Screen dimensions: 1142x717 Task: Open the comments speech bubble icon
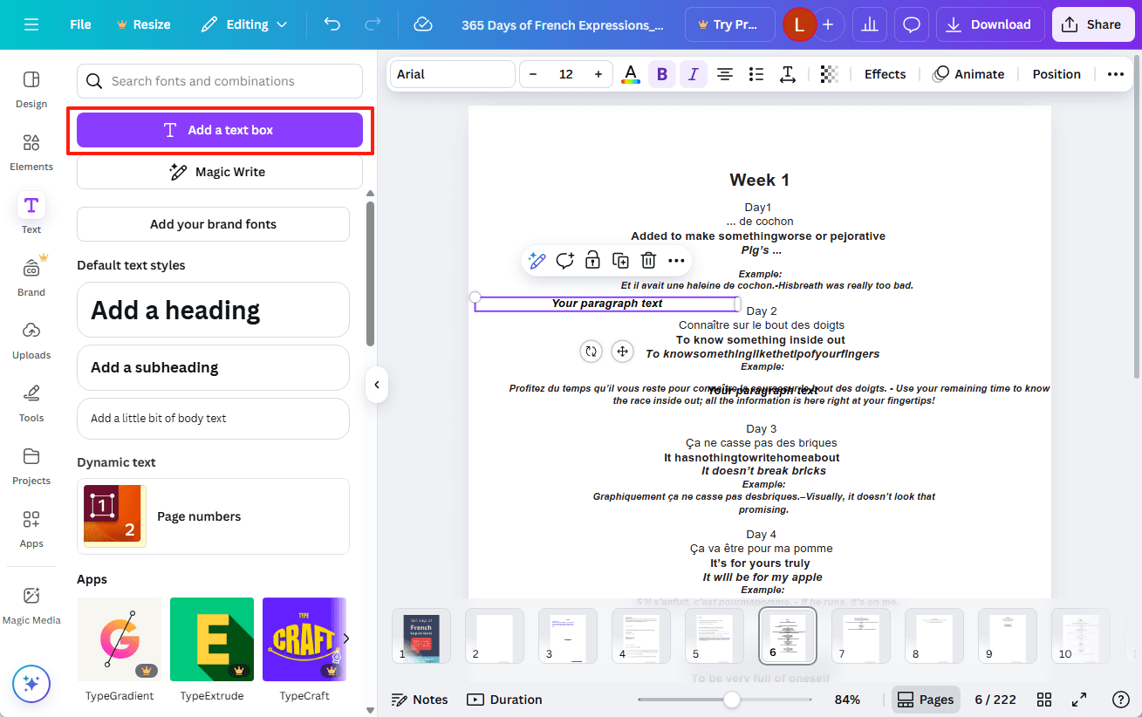pos(912,24)
